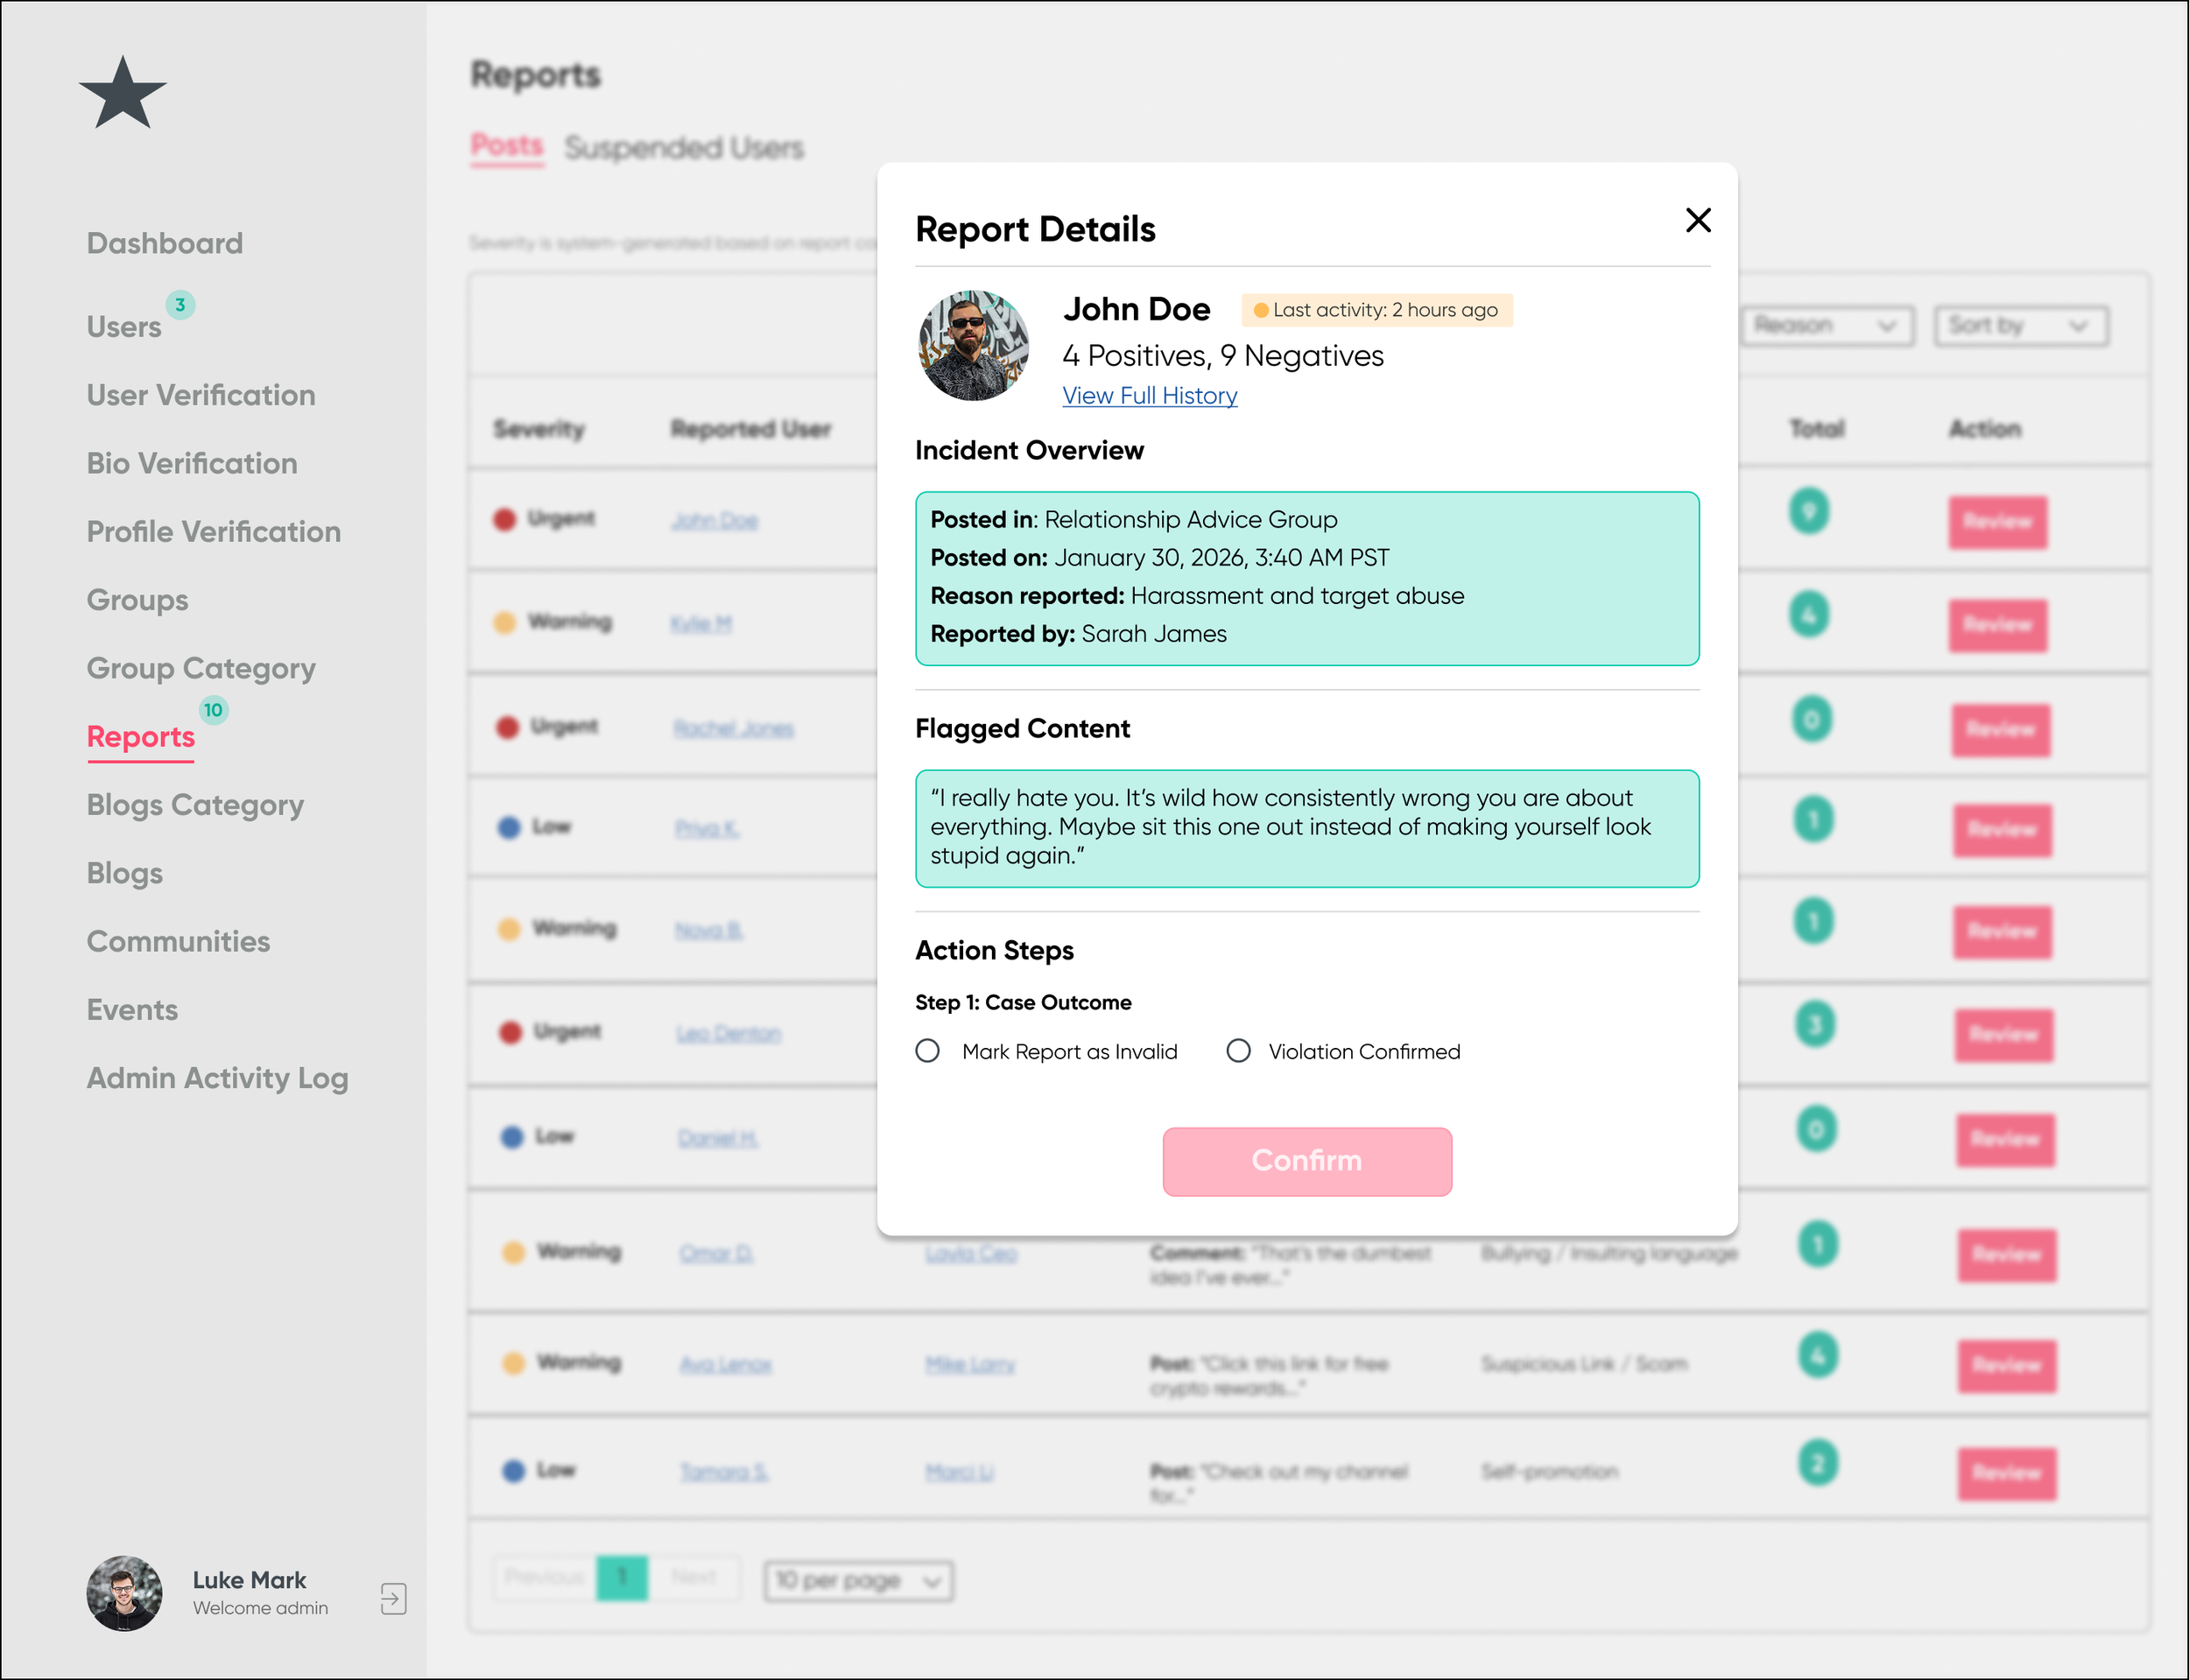Switch to Suspended Users tab
Screen dimensions: 2189x1680
pyautogui.click(x=684, y=148)
